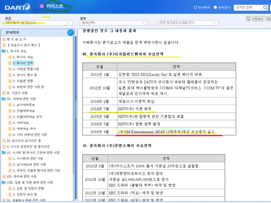Click document icon beside 5. 재무제표 주석
Image resolution: width=271 pixels, height=203 pixels.
coord(10,129)
